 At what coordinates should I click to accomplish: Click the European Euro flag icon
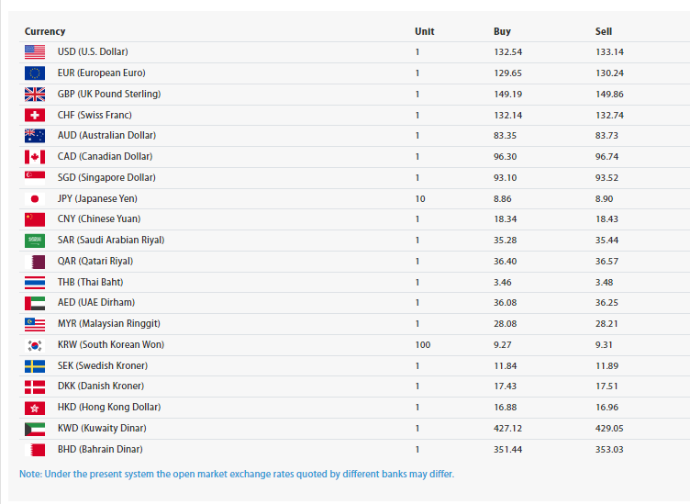point(35,73)
